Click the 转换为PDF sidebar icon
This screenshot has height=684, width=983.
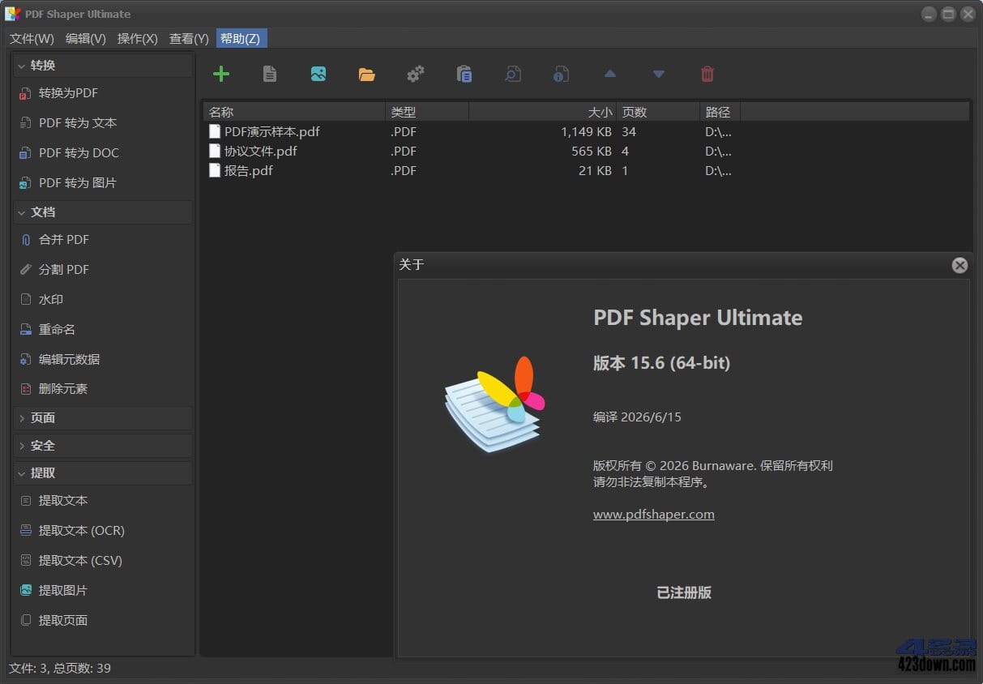click(x=25, y=94)
